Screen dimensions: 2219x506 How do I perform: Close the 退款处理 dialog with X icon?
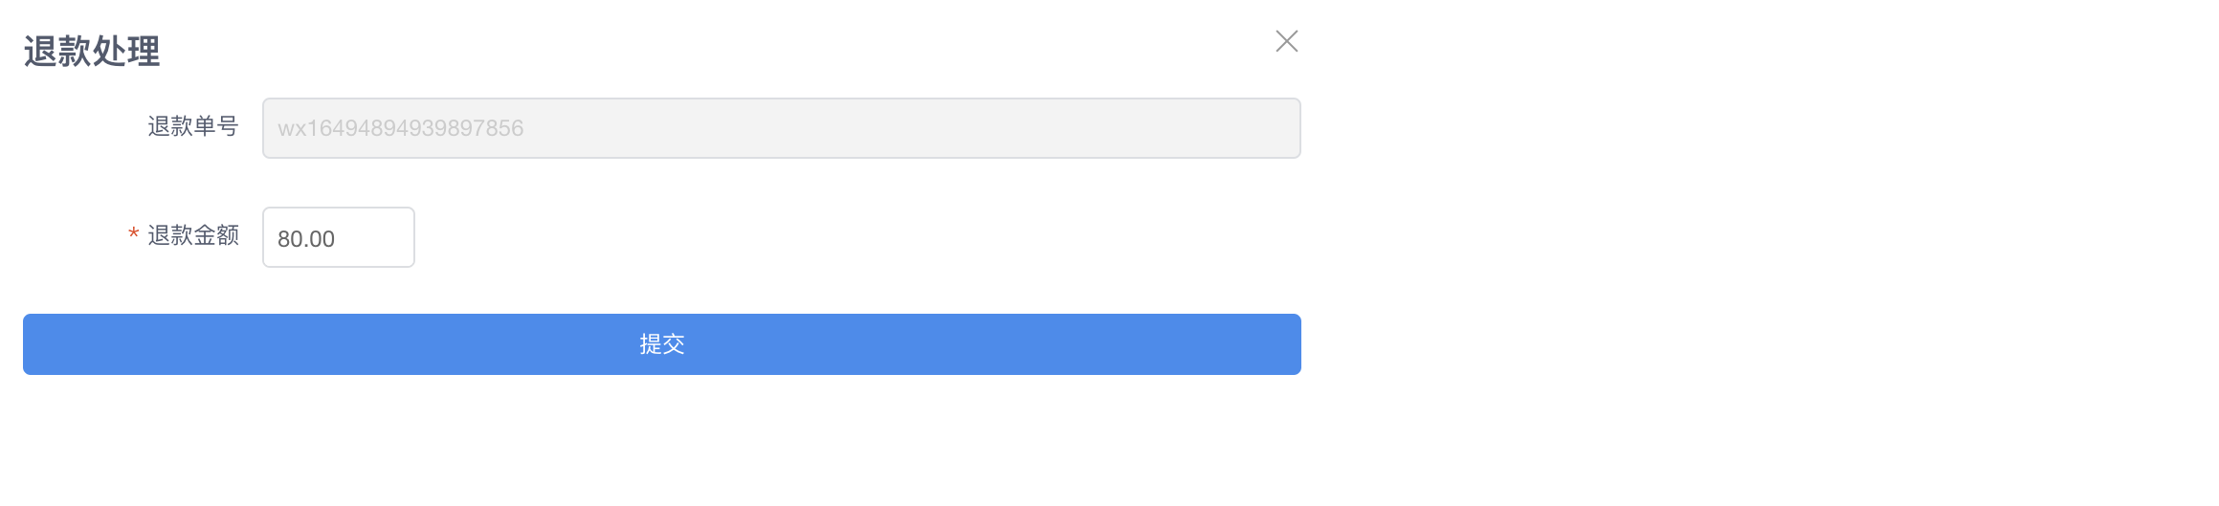coord(1286,41)
